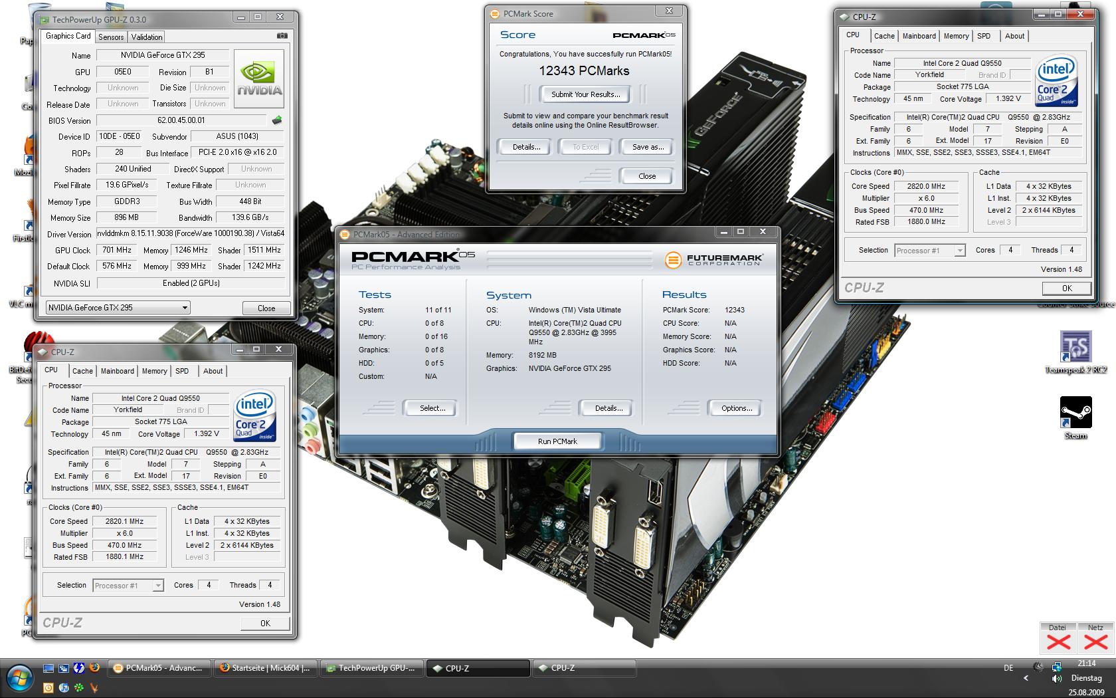
Task: Open Memory tab in lower-left CPU-Z window
Action: pyautogui.click(x=154, y=371)
